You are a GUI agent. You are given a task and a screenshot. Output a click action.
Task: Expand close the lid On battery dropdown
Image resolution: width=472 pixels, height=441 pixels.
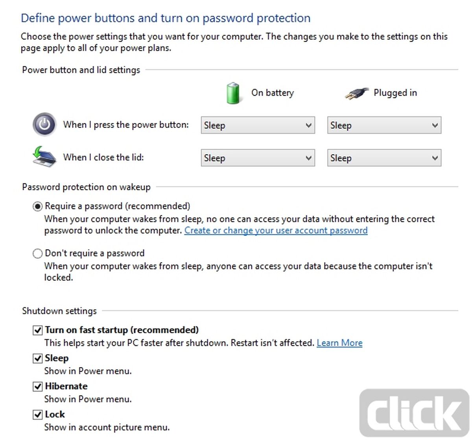258,158
